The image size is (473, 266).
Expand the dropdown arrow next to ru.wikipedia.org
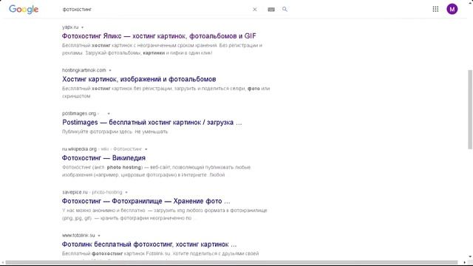click(x=146, y=149)
